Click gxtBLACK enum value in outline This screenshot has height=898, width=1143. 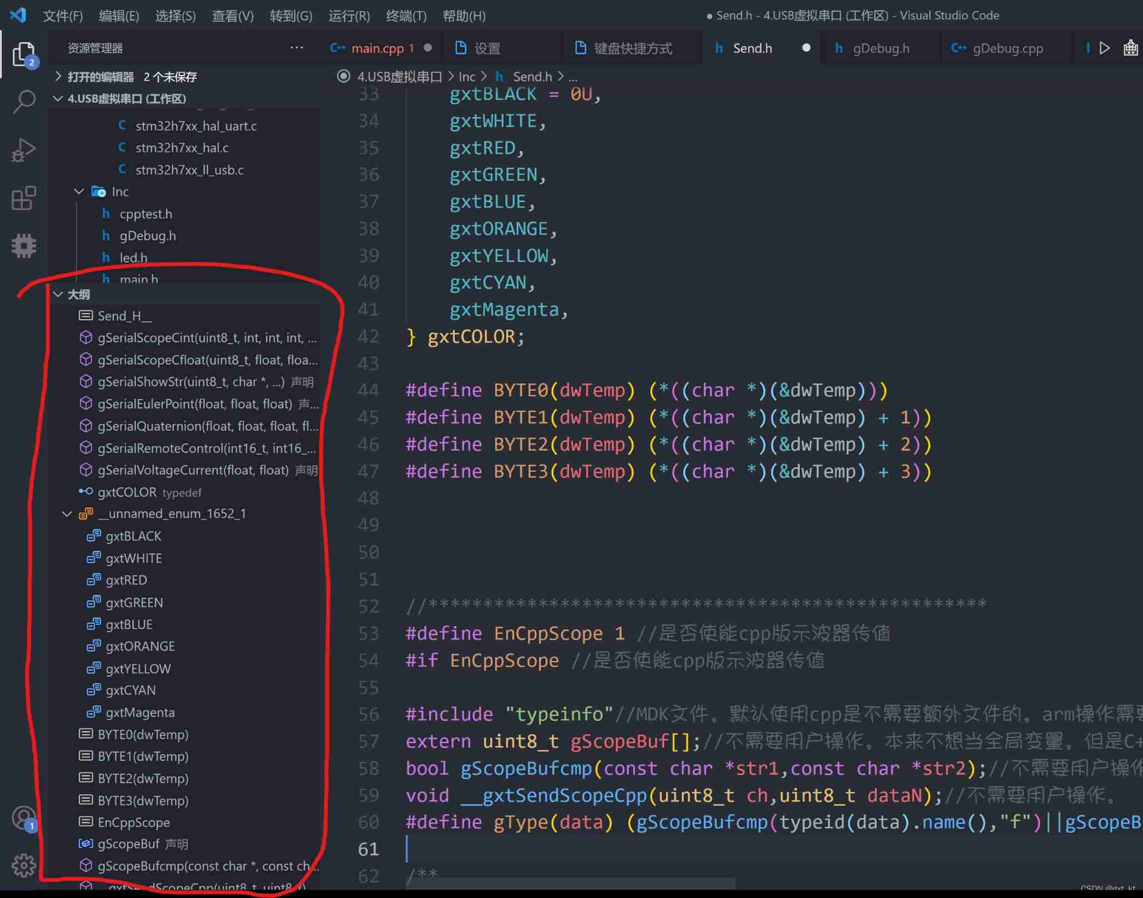click(133, 535)
